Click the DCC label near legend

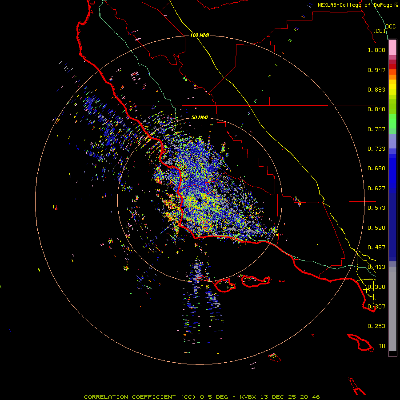tap(391, 27)
